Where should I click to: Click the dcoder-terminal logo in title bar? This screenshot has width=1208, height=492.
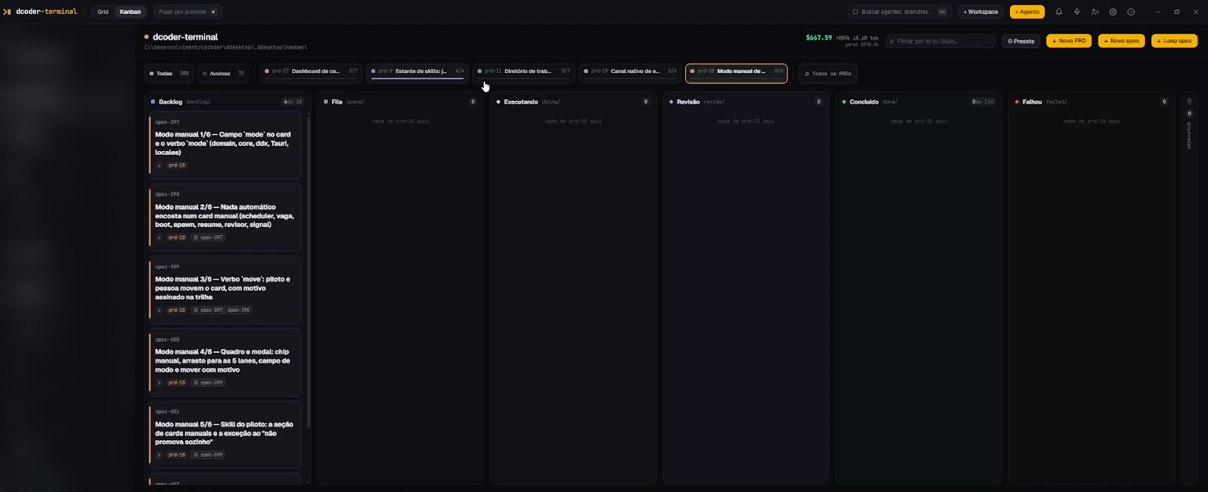40,12
